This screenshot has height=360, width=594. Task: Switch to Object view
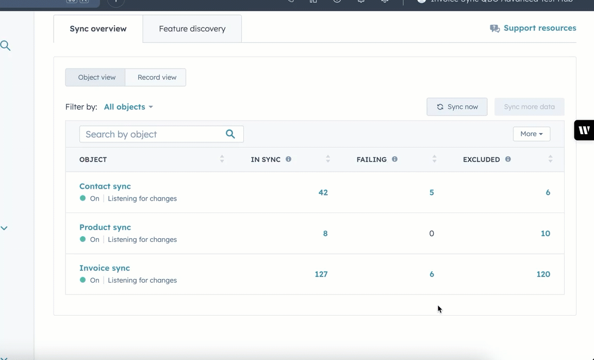coord(95,77)
